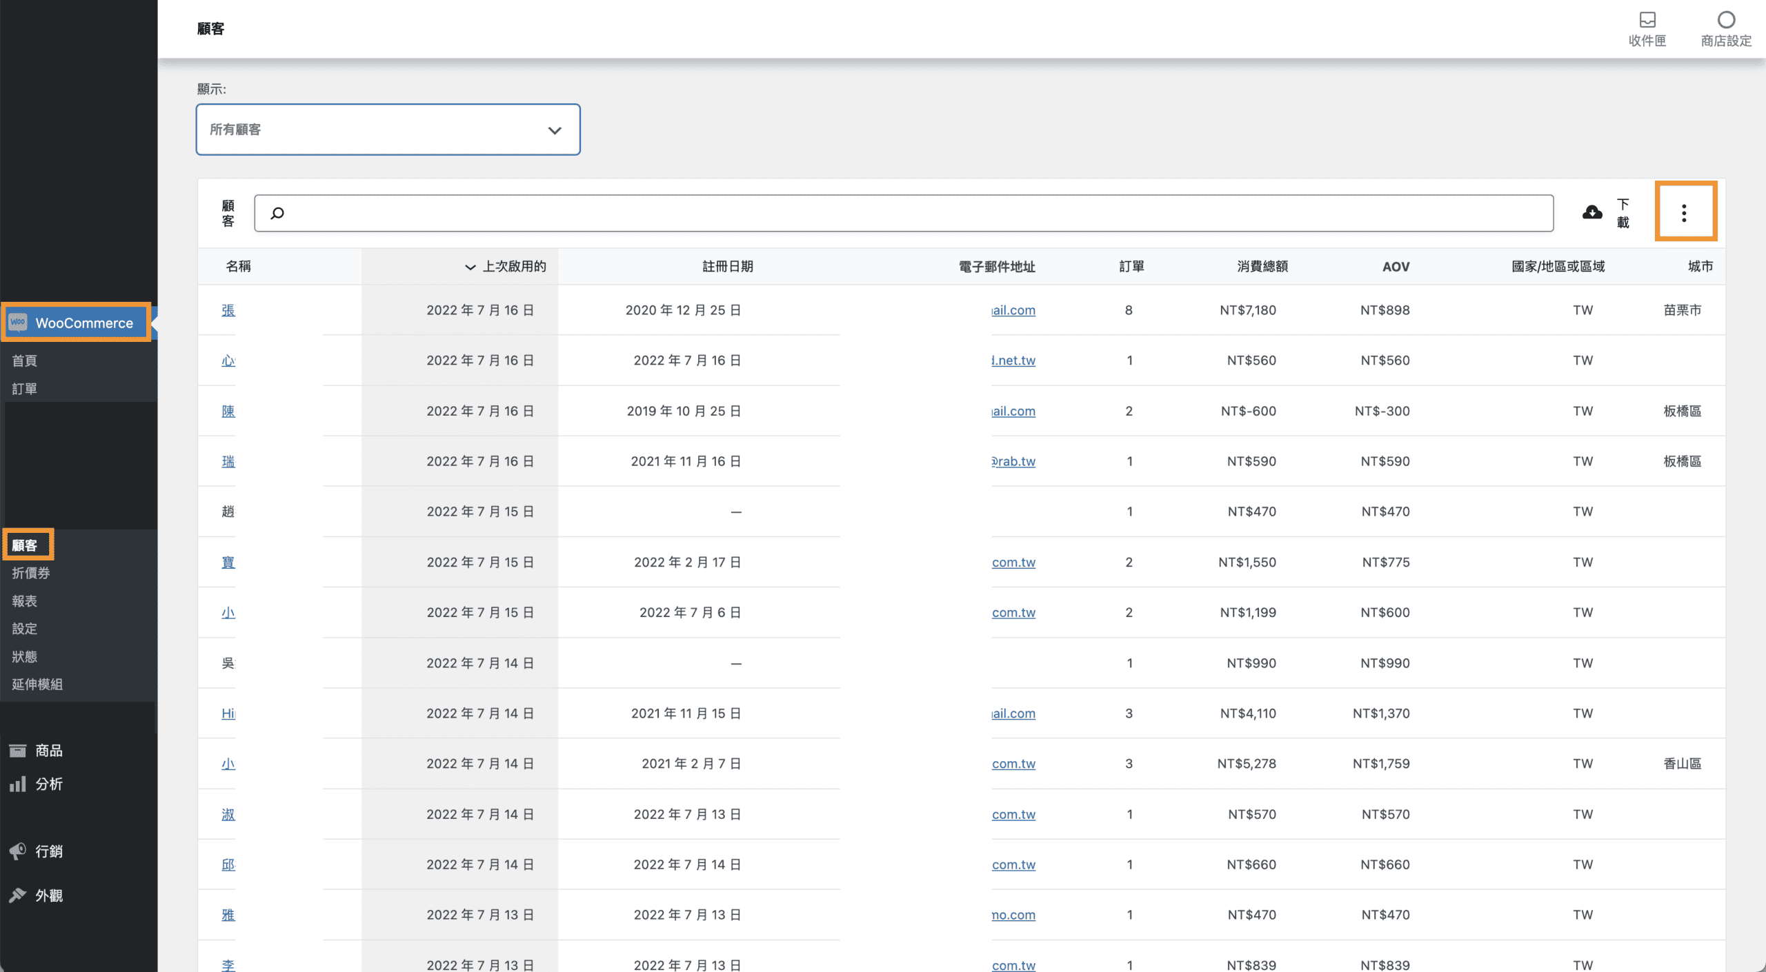Click the WooCommerce logo icon in sidebar
This screenshot has height=972, width=1766.
click(19, 322)
